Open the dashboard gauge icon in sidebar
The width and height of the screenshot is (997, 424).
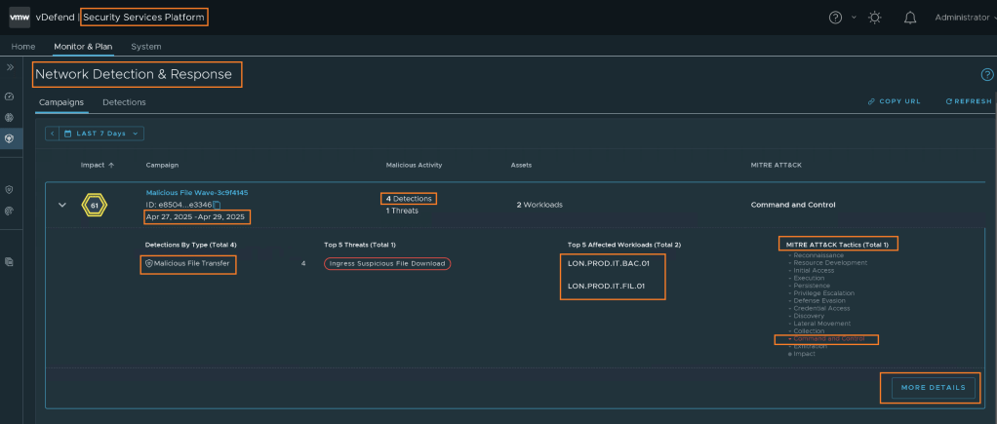pyautogui.click(x=10, y=96)
